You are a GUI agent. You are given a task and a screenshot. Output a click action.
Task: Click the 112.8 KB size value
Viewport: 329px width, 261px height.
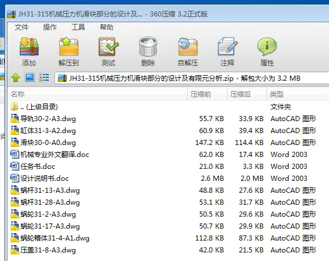pos(209,238)
